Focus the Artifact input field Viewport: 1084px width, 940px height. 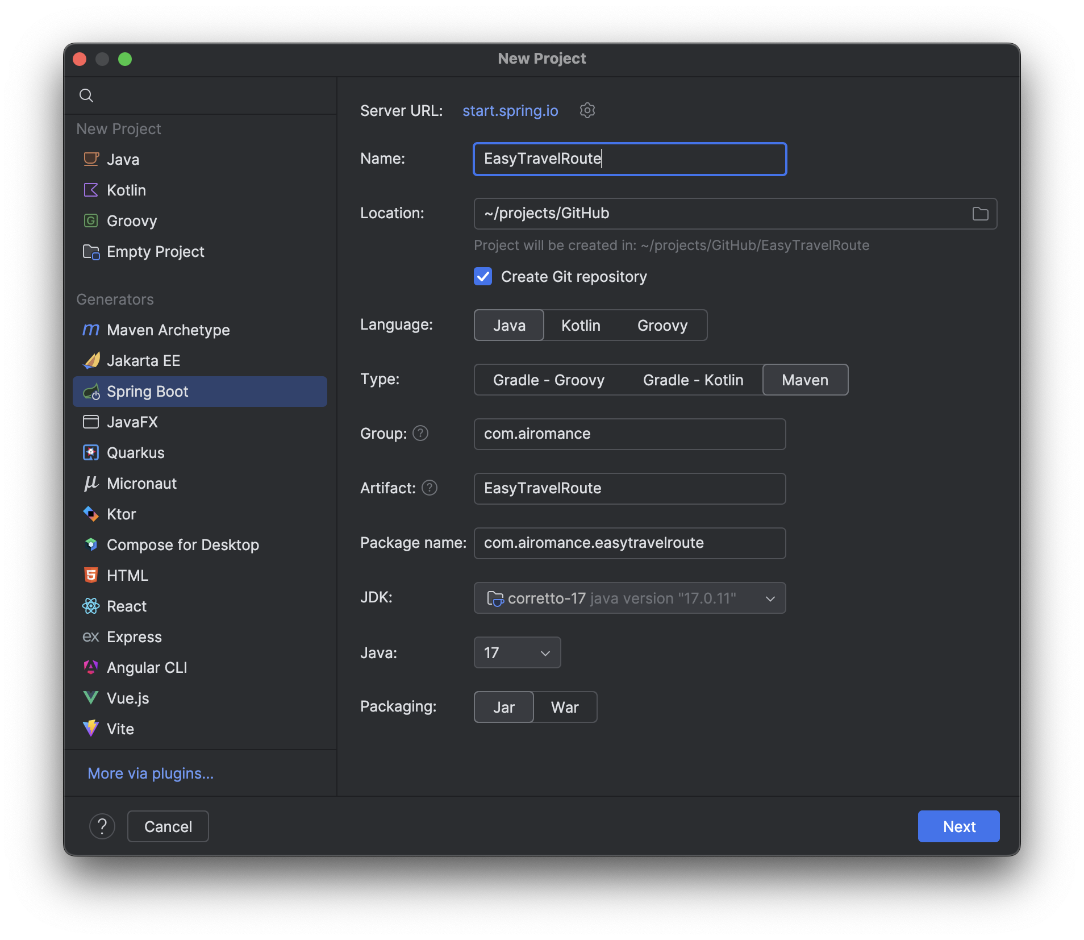[629, 489]
